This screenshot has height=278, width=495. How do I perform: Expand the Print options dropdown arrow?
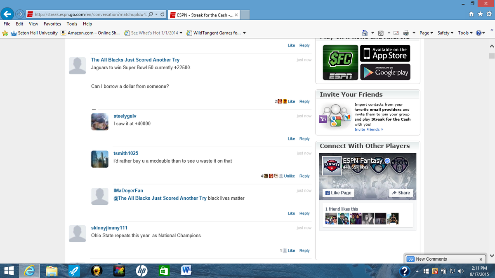point(413,33)
